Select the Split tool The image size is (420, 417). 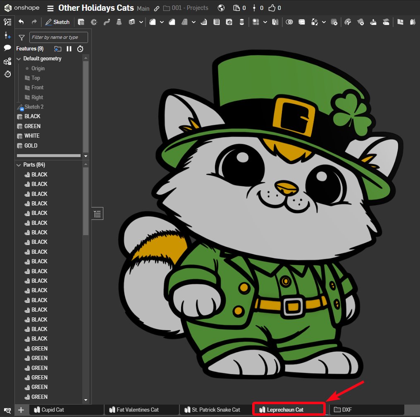(302, 22)
